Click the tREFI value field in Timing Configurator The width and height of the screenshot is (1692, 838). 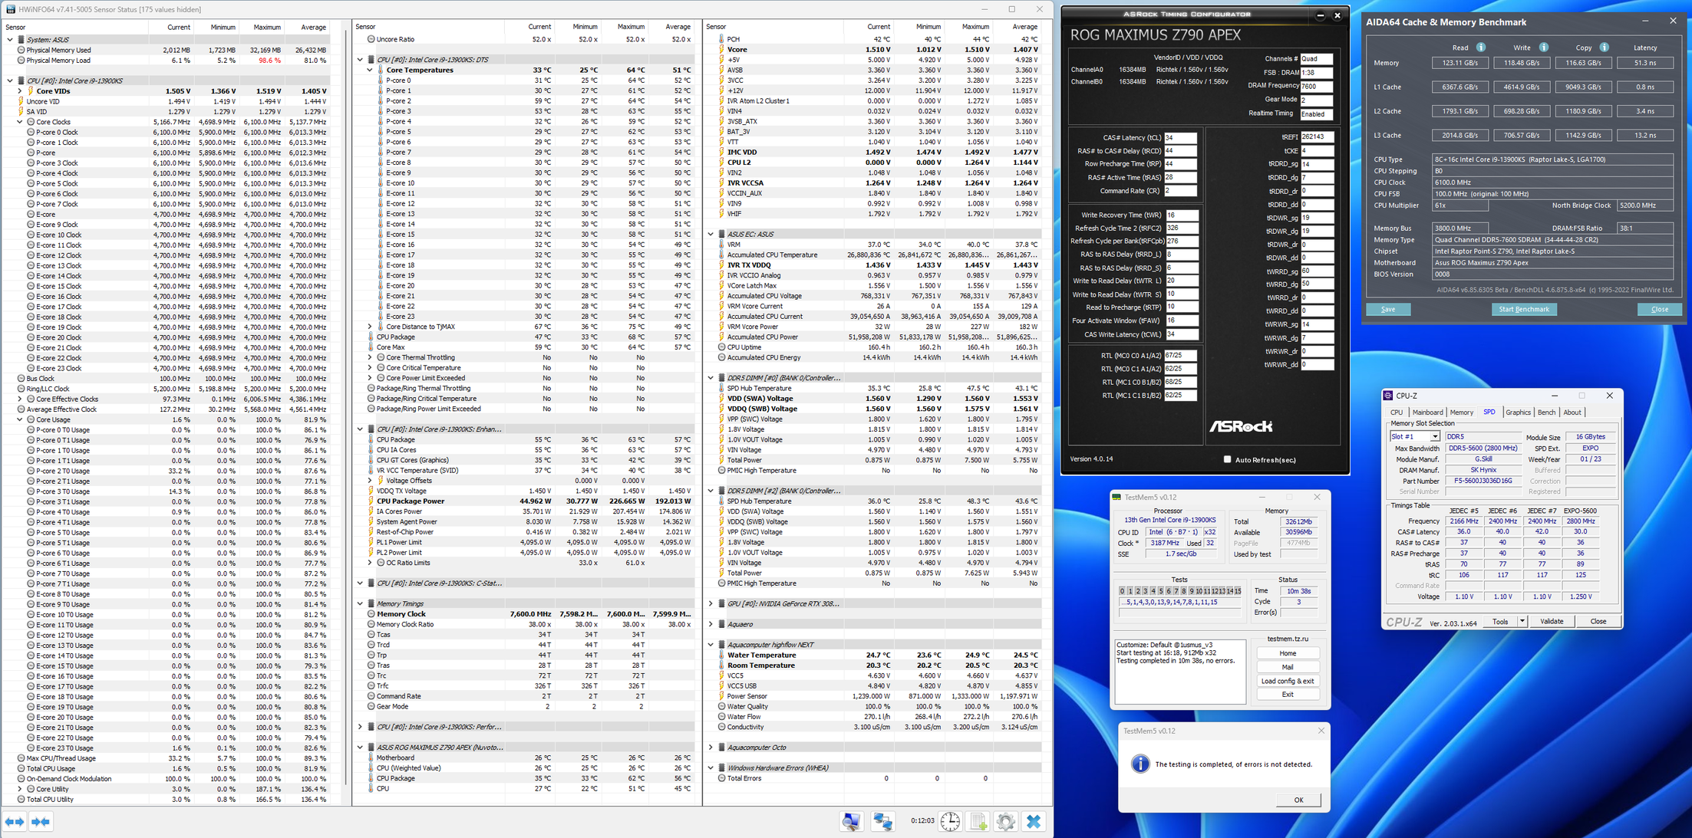coord(1316,137)
